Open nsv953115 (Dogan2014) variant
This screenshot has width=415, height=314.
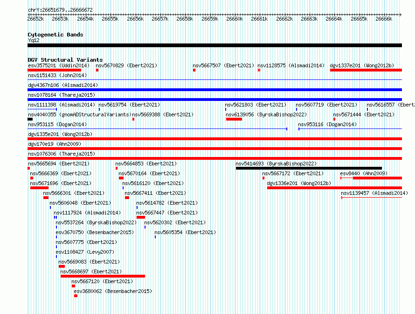[x=57, y=124]
